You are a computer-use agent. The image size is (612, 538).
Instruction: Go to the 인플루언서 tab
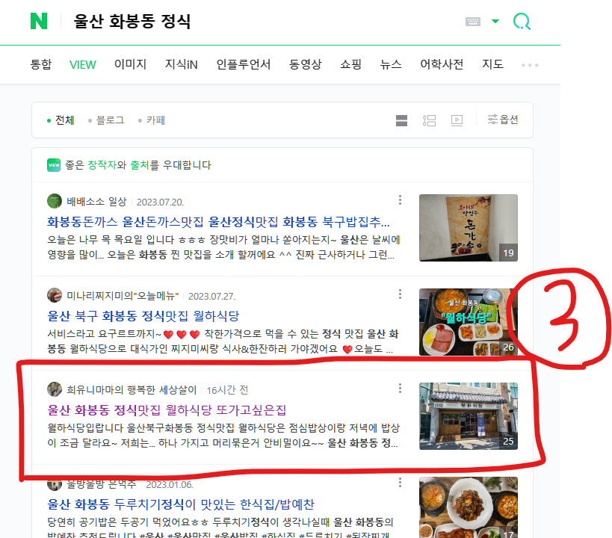(243, 64)
